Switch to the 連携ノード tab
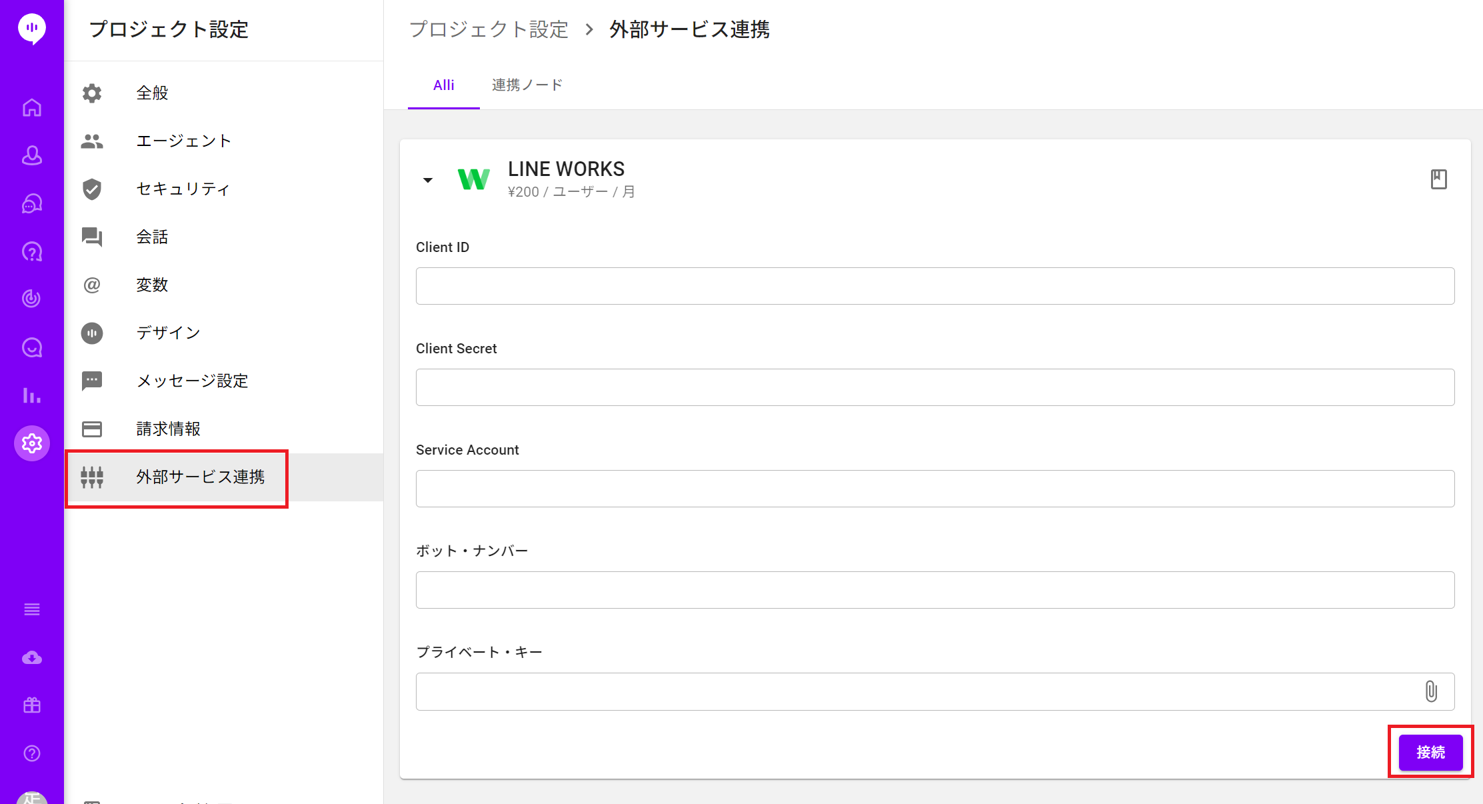Screen dimensions: 1483x804 [x=527, y=85]
